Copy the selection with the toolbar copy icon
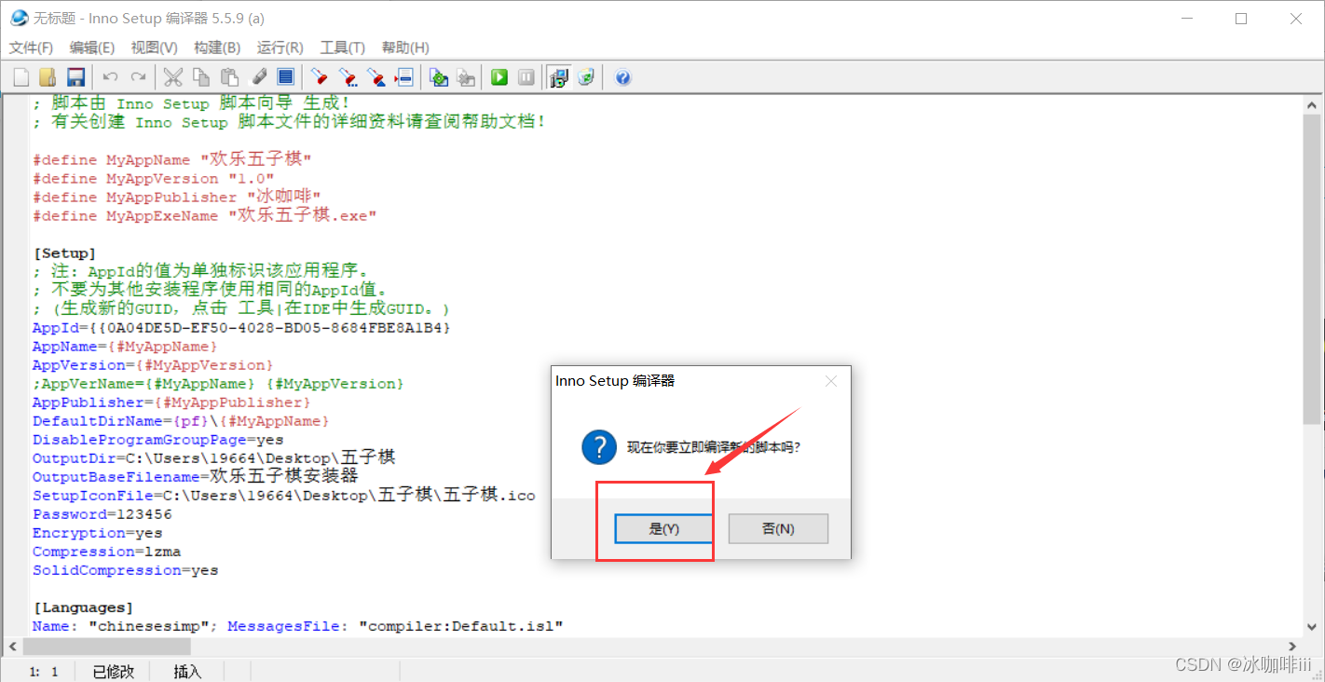This screenshot has height=682, width=1325. [x=201, y=77]
